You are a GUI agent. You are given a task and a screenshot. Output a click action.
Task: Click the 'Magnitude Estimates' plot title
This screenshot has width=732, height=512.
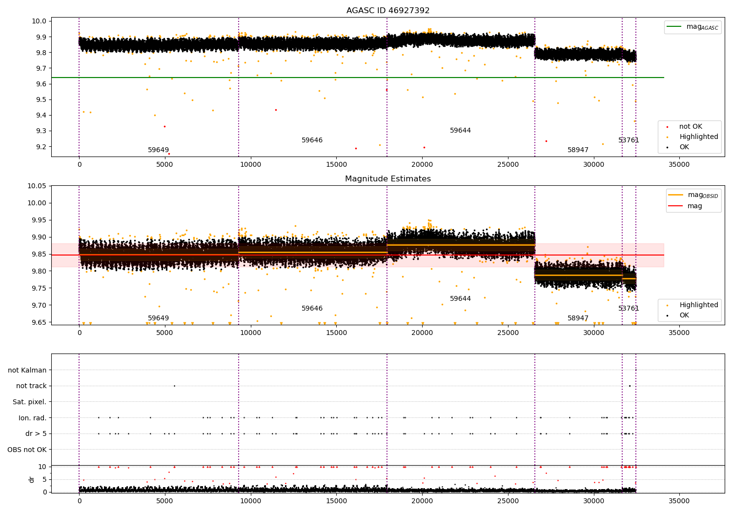[x=388, y=179]
